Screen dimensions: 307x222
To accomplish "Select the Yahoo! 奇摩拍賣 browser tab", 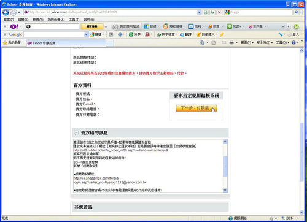I will (x=66, y=43).
